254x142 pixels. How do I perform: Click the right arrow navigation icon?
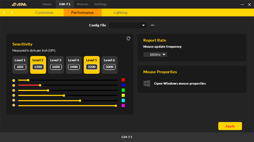pyautogui.click(x=12, y=12)
